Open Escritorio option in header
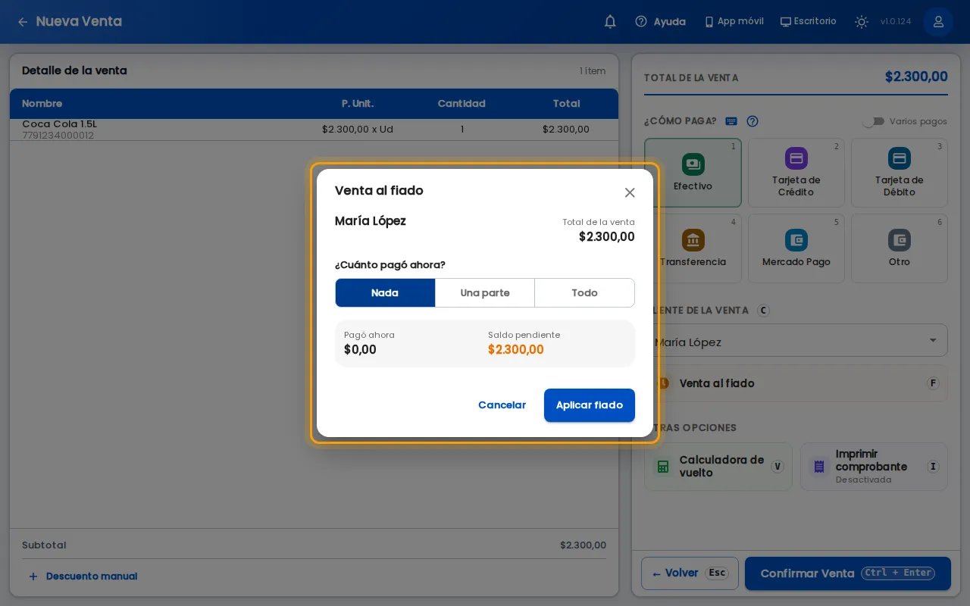This screenshot has height=606, width=970. point(809,21)
